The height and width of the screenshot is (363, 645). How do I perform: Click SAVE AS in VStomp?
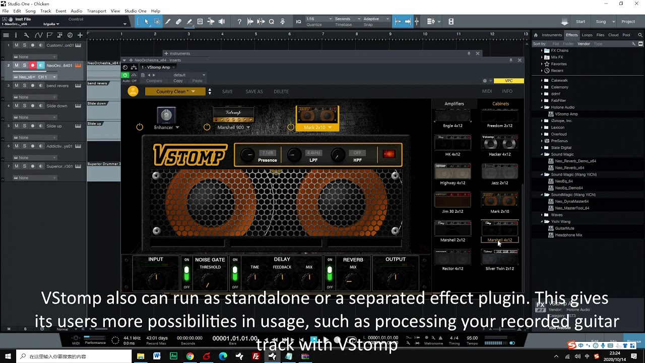click(x=254, y=91)
